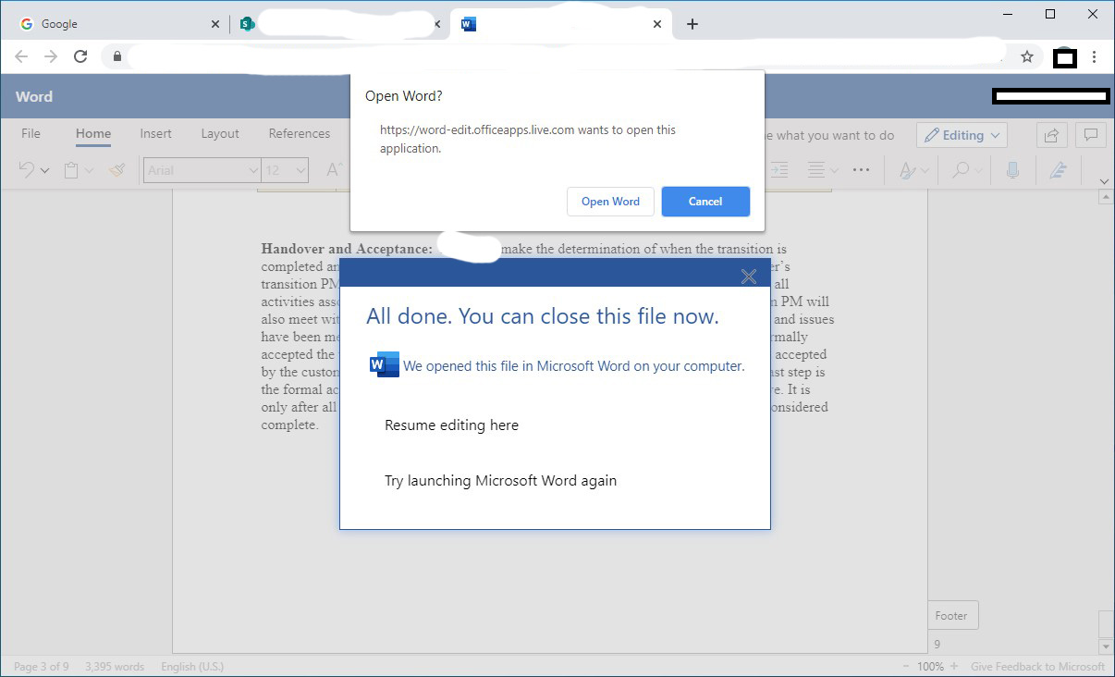
Task: Expand the Paste options arrow
Action: (90, 171)
